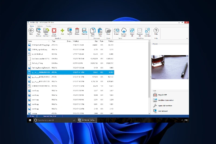Sort by the Ratio column header
Screen dimensions: 216x144
pos(102,41)
